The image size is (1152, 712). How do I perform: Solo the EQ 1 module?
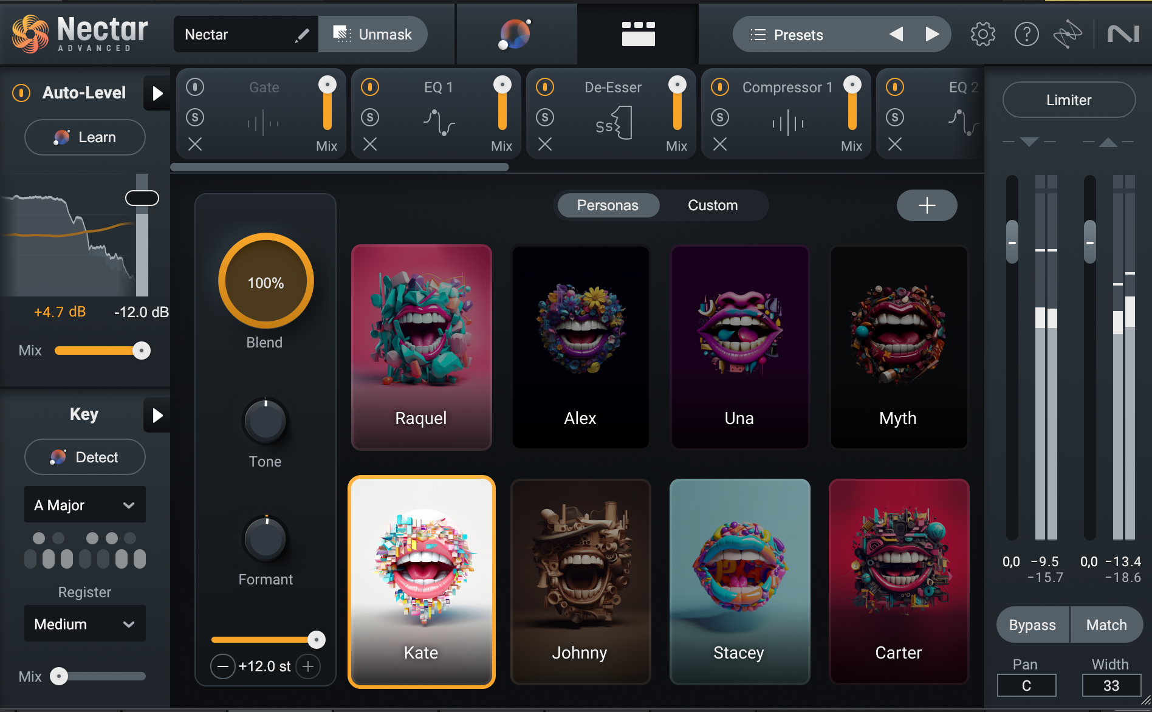point(370,117)
